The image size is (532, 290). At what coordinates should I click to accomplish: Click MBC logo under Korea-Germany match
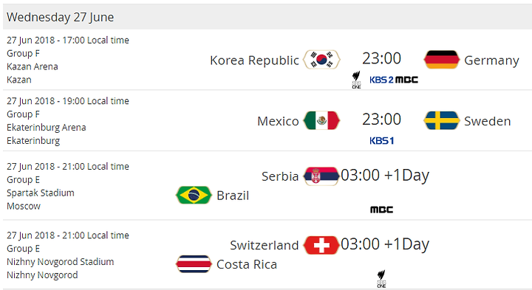coord(406,80)
